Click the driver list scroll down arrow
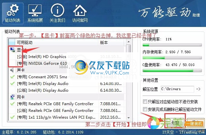This screenshot has height=135, width=206. pos(129,118)
